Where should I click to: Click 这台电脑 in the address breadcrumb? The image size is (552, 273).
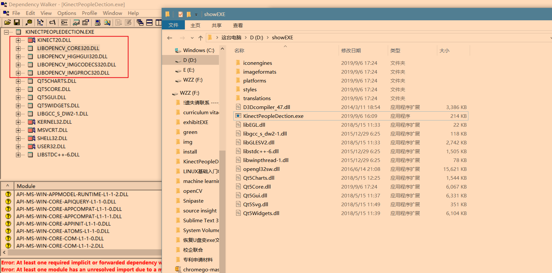(231, 37)
